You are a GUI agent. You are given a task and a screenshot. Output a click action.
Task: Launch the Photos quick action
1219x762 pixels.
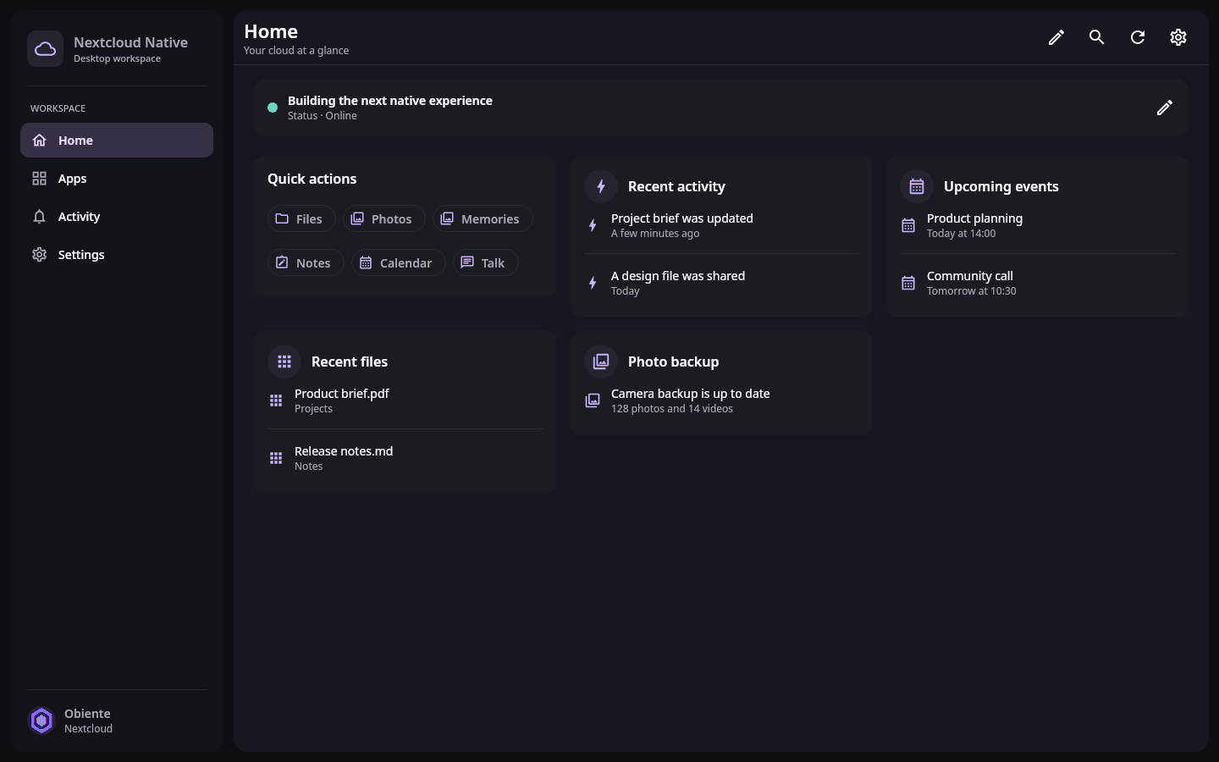coord(384,218)
